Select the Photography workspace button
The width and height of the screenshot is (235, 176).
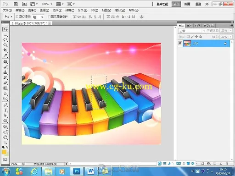click(198, 4)
